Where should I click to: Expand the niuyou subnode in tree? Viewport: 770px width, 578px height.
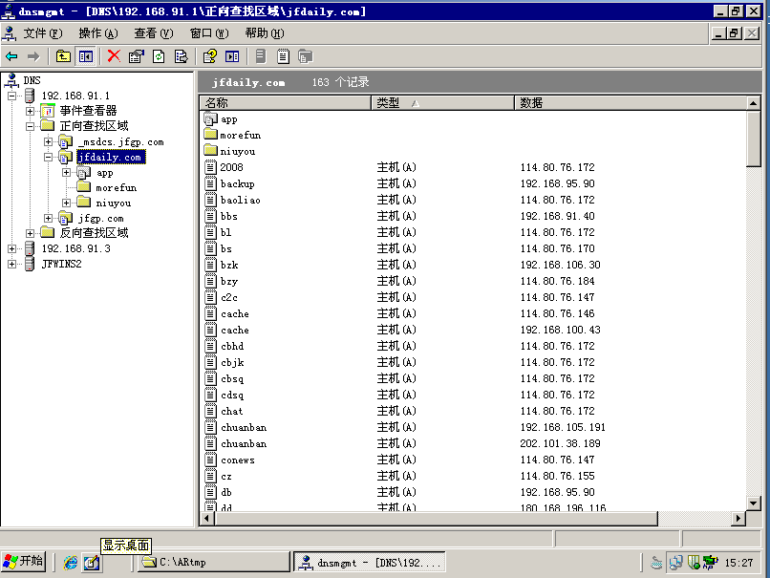(x=66, y=203)
